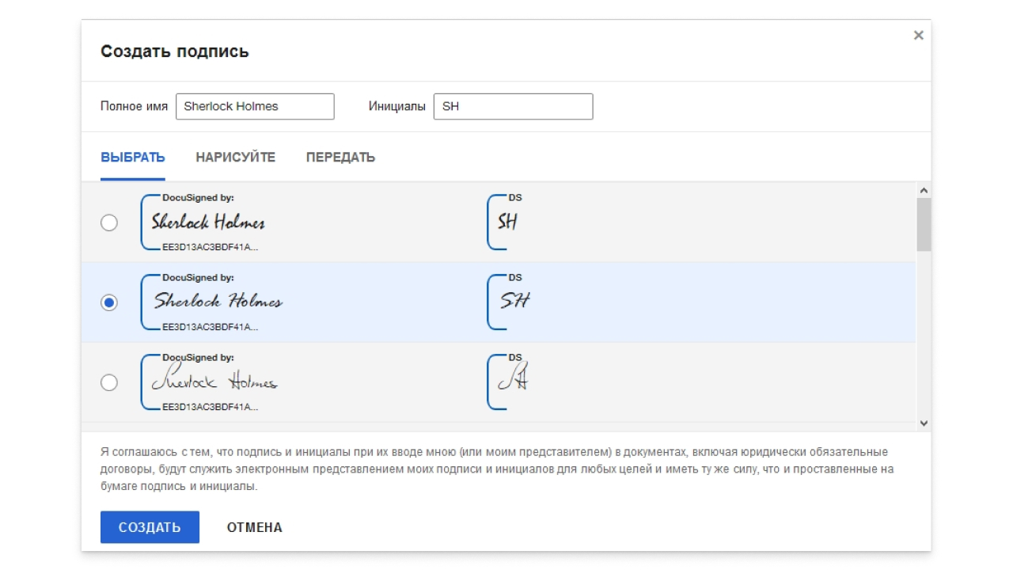The height and width of the screenshot is (570, 1013).
Task: Click the third Sherlock Holmes signature preview
Action: [x=214, y=382]
